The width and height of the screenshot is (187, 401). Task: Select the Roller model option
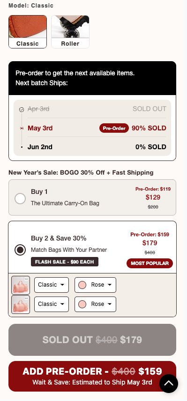tap(70, 32)
